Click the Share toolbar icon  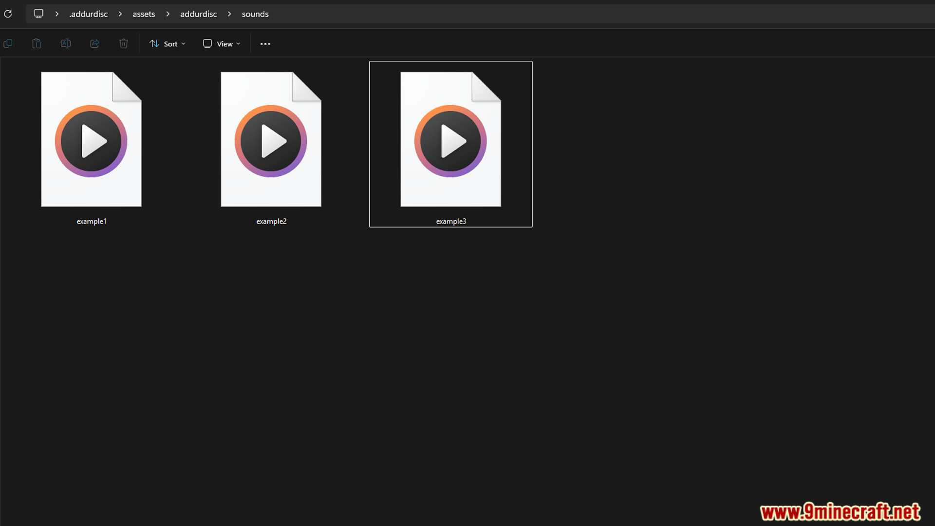94,44
